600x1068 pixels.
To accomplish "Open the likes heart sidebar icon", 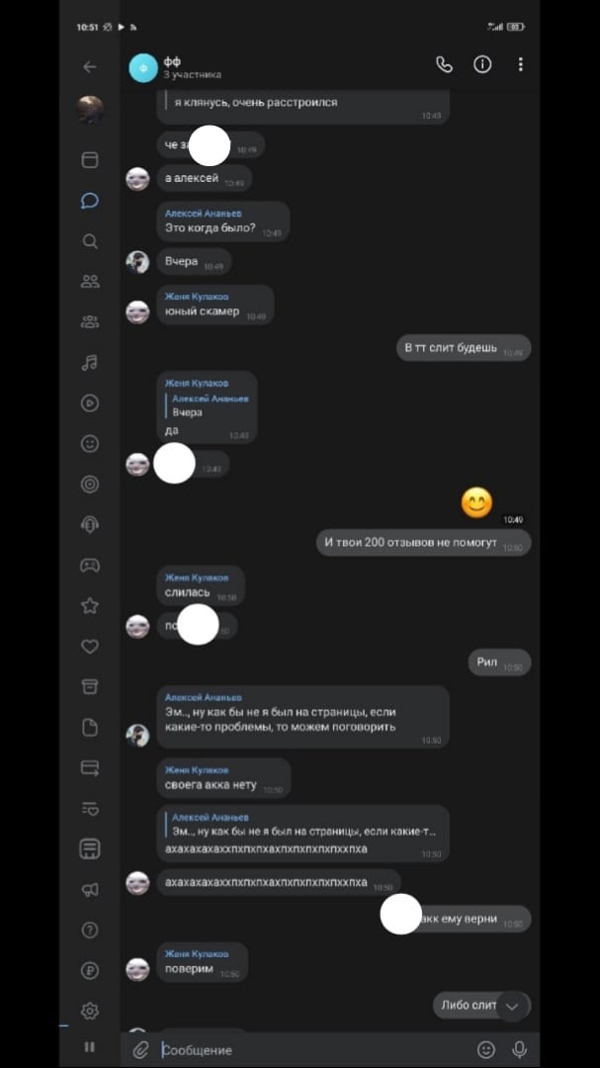I will 89,647.
